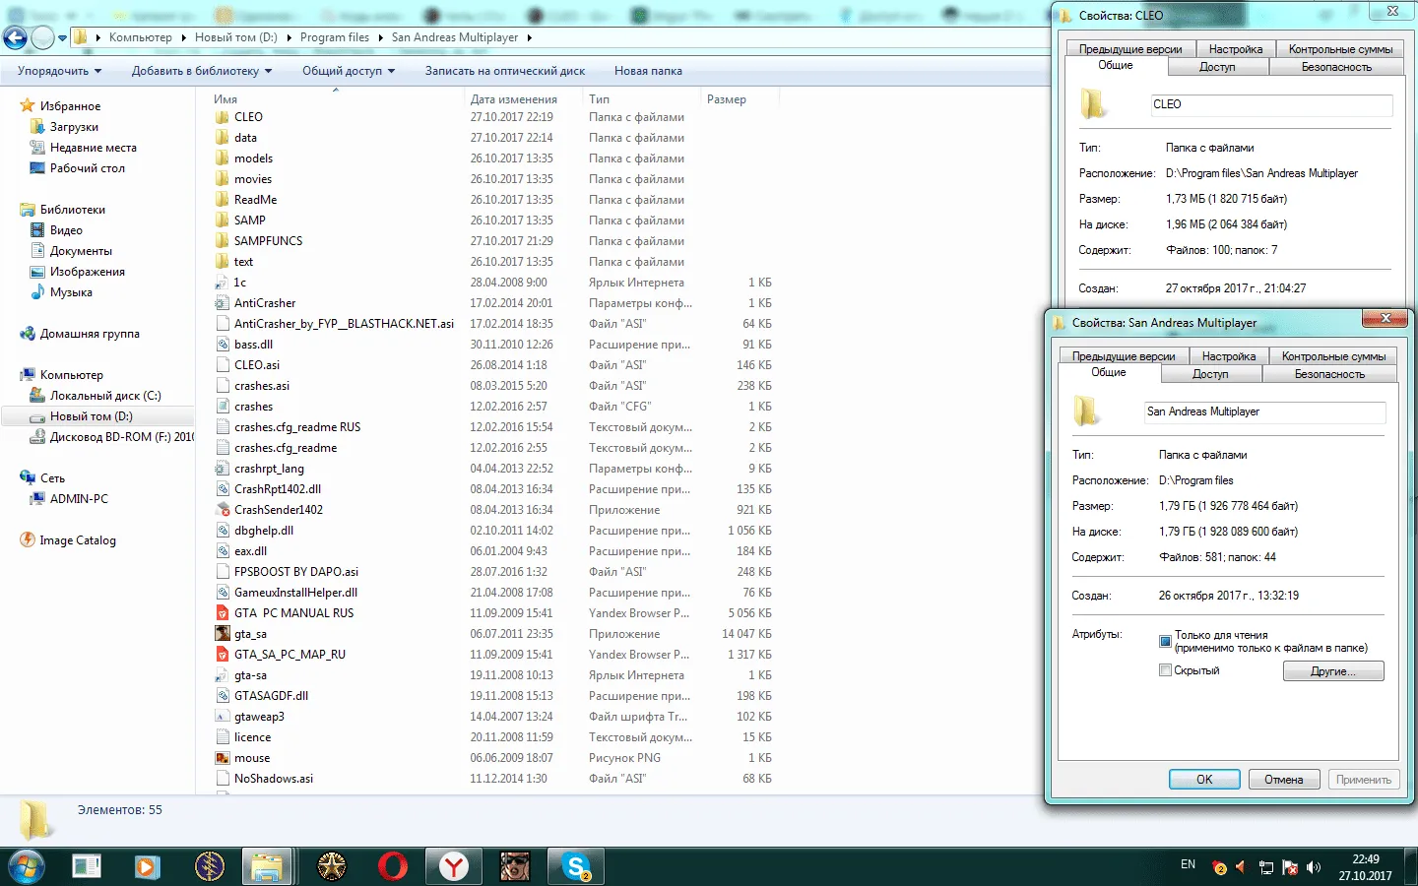The image size is (1418, 886).
Task: Click the EN language indicator in the tray
Action: click(1188, 864)
